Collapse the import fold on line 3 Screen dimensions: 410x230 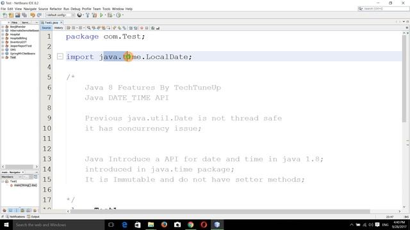tap(60, 56)
